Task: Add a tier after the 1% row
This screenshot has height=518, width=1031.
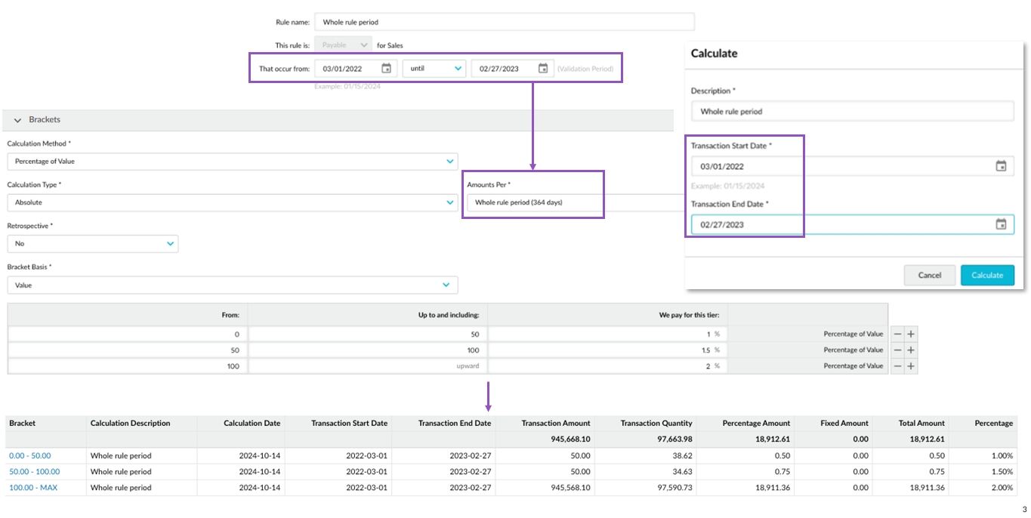Action: click(911, 334)
